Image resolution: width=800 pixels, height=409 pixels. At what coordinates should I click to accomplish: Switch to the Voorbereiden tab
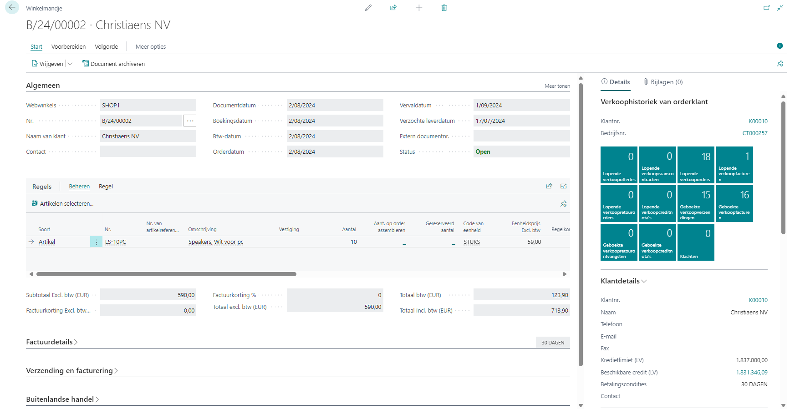coord(68,47)
